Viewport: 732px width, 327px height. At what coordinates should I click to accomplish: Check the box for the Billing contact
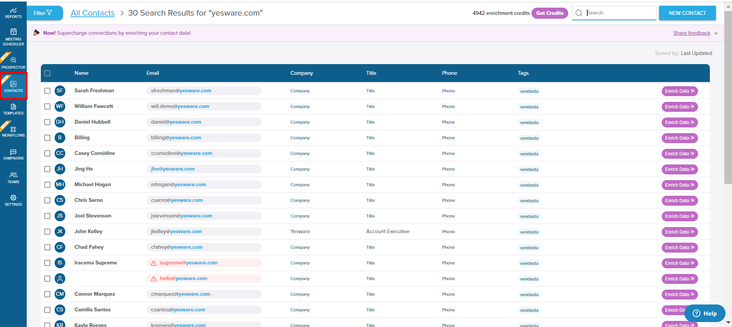[47, 138]
